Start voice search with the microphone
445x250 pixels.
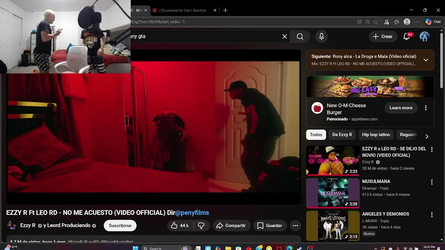tap(322, 36)
